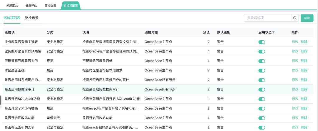Toggle 是否启用对系统用户的 audit switch
Screen dimensions: 318x131
pos(262,80)
